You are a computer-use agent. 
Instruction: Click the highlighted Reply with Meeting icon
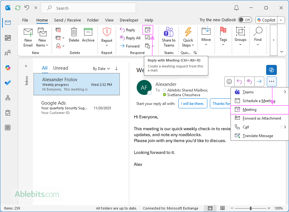click(x=147, y=30)
